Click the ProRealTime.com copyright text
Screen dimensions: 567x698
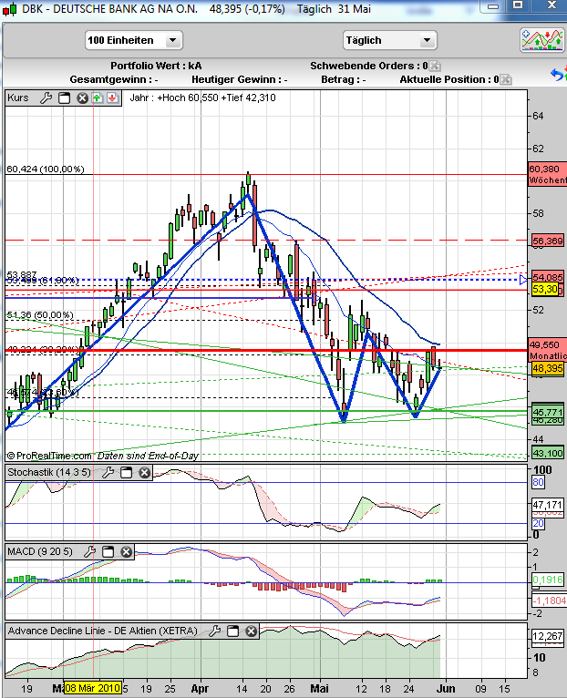(x=49, y=456)
